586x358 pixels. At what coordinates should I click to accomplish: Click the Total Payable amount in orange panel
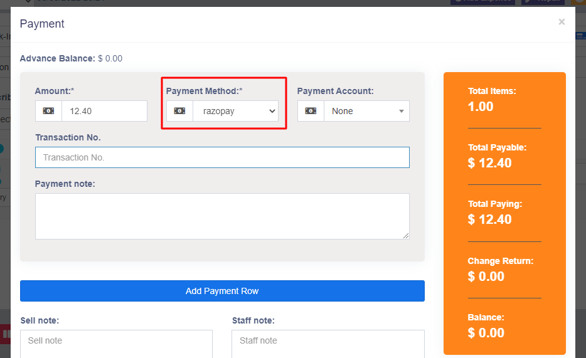point(490,164)
